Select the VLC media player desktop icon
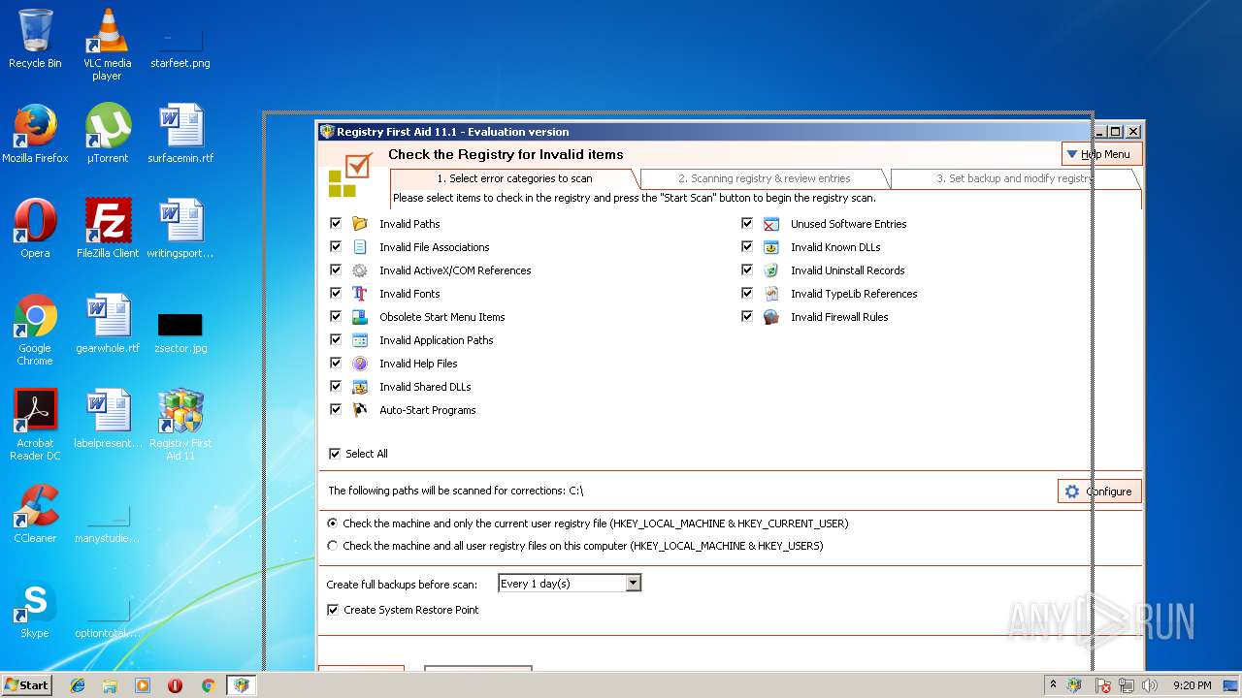 [x=108, y=45]
